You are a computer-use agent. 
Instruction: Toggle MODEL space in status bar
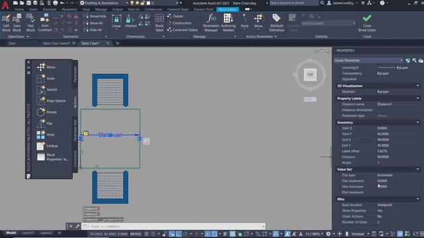136,234
